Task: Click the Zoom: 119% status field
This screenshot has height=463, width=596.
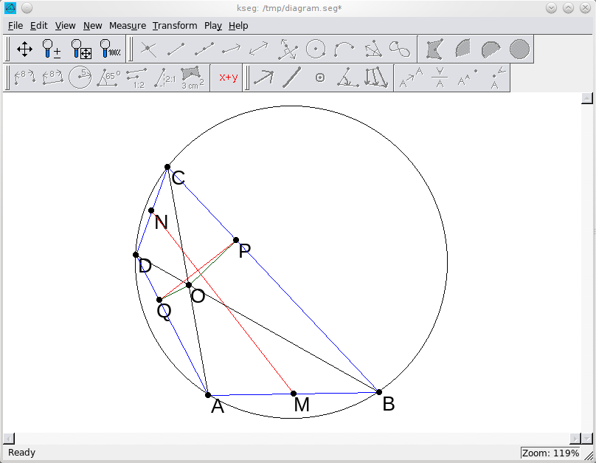Action: click(551, 453)
